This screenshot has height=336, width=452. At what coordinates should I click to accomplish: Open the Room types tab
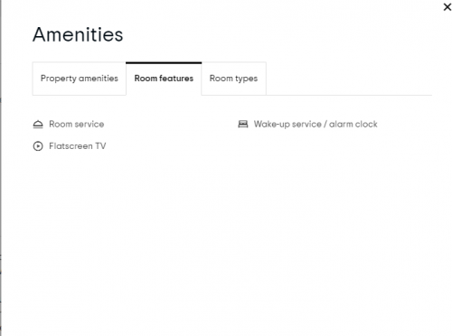click(233, 79)
